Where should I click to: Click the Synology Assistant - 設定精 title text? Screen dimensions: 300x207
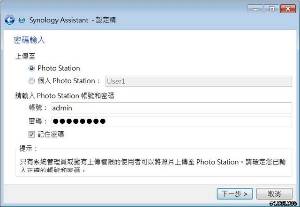[73, 20]
